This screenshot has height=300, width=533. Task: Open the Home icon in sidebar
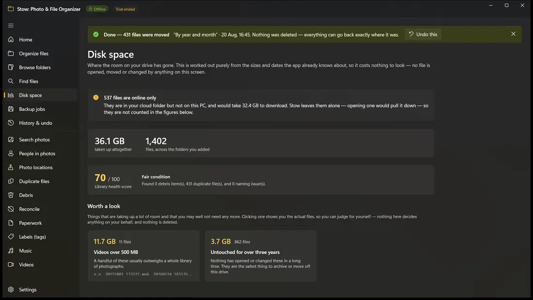[11, 39]
